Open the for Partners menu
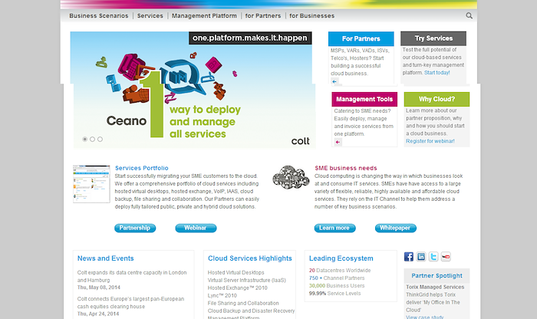Image resolution: width=537 pixels, height=319 pixels. (263, 16)
